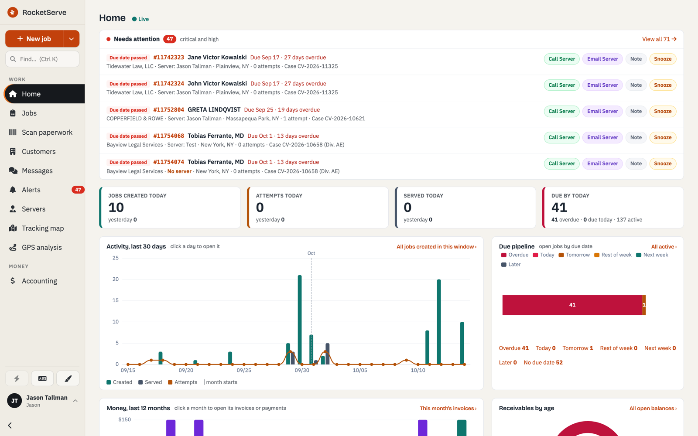Click the Next week legend entry
Screen dimensions: 698x436
652,255
